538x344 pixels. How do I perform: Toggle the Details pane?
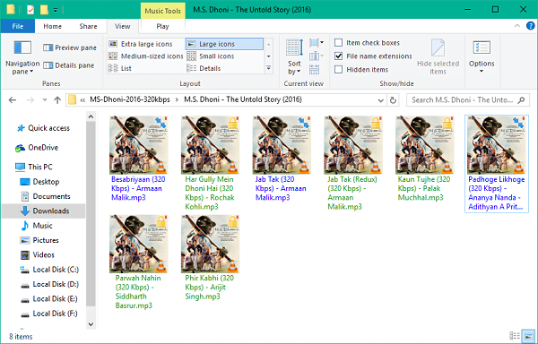pyautogui.click(x=69, y=65)
